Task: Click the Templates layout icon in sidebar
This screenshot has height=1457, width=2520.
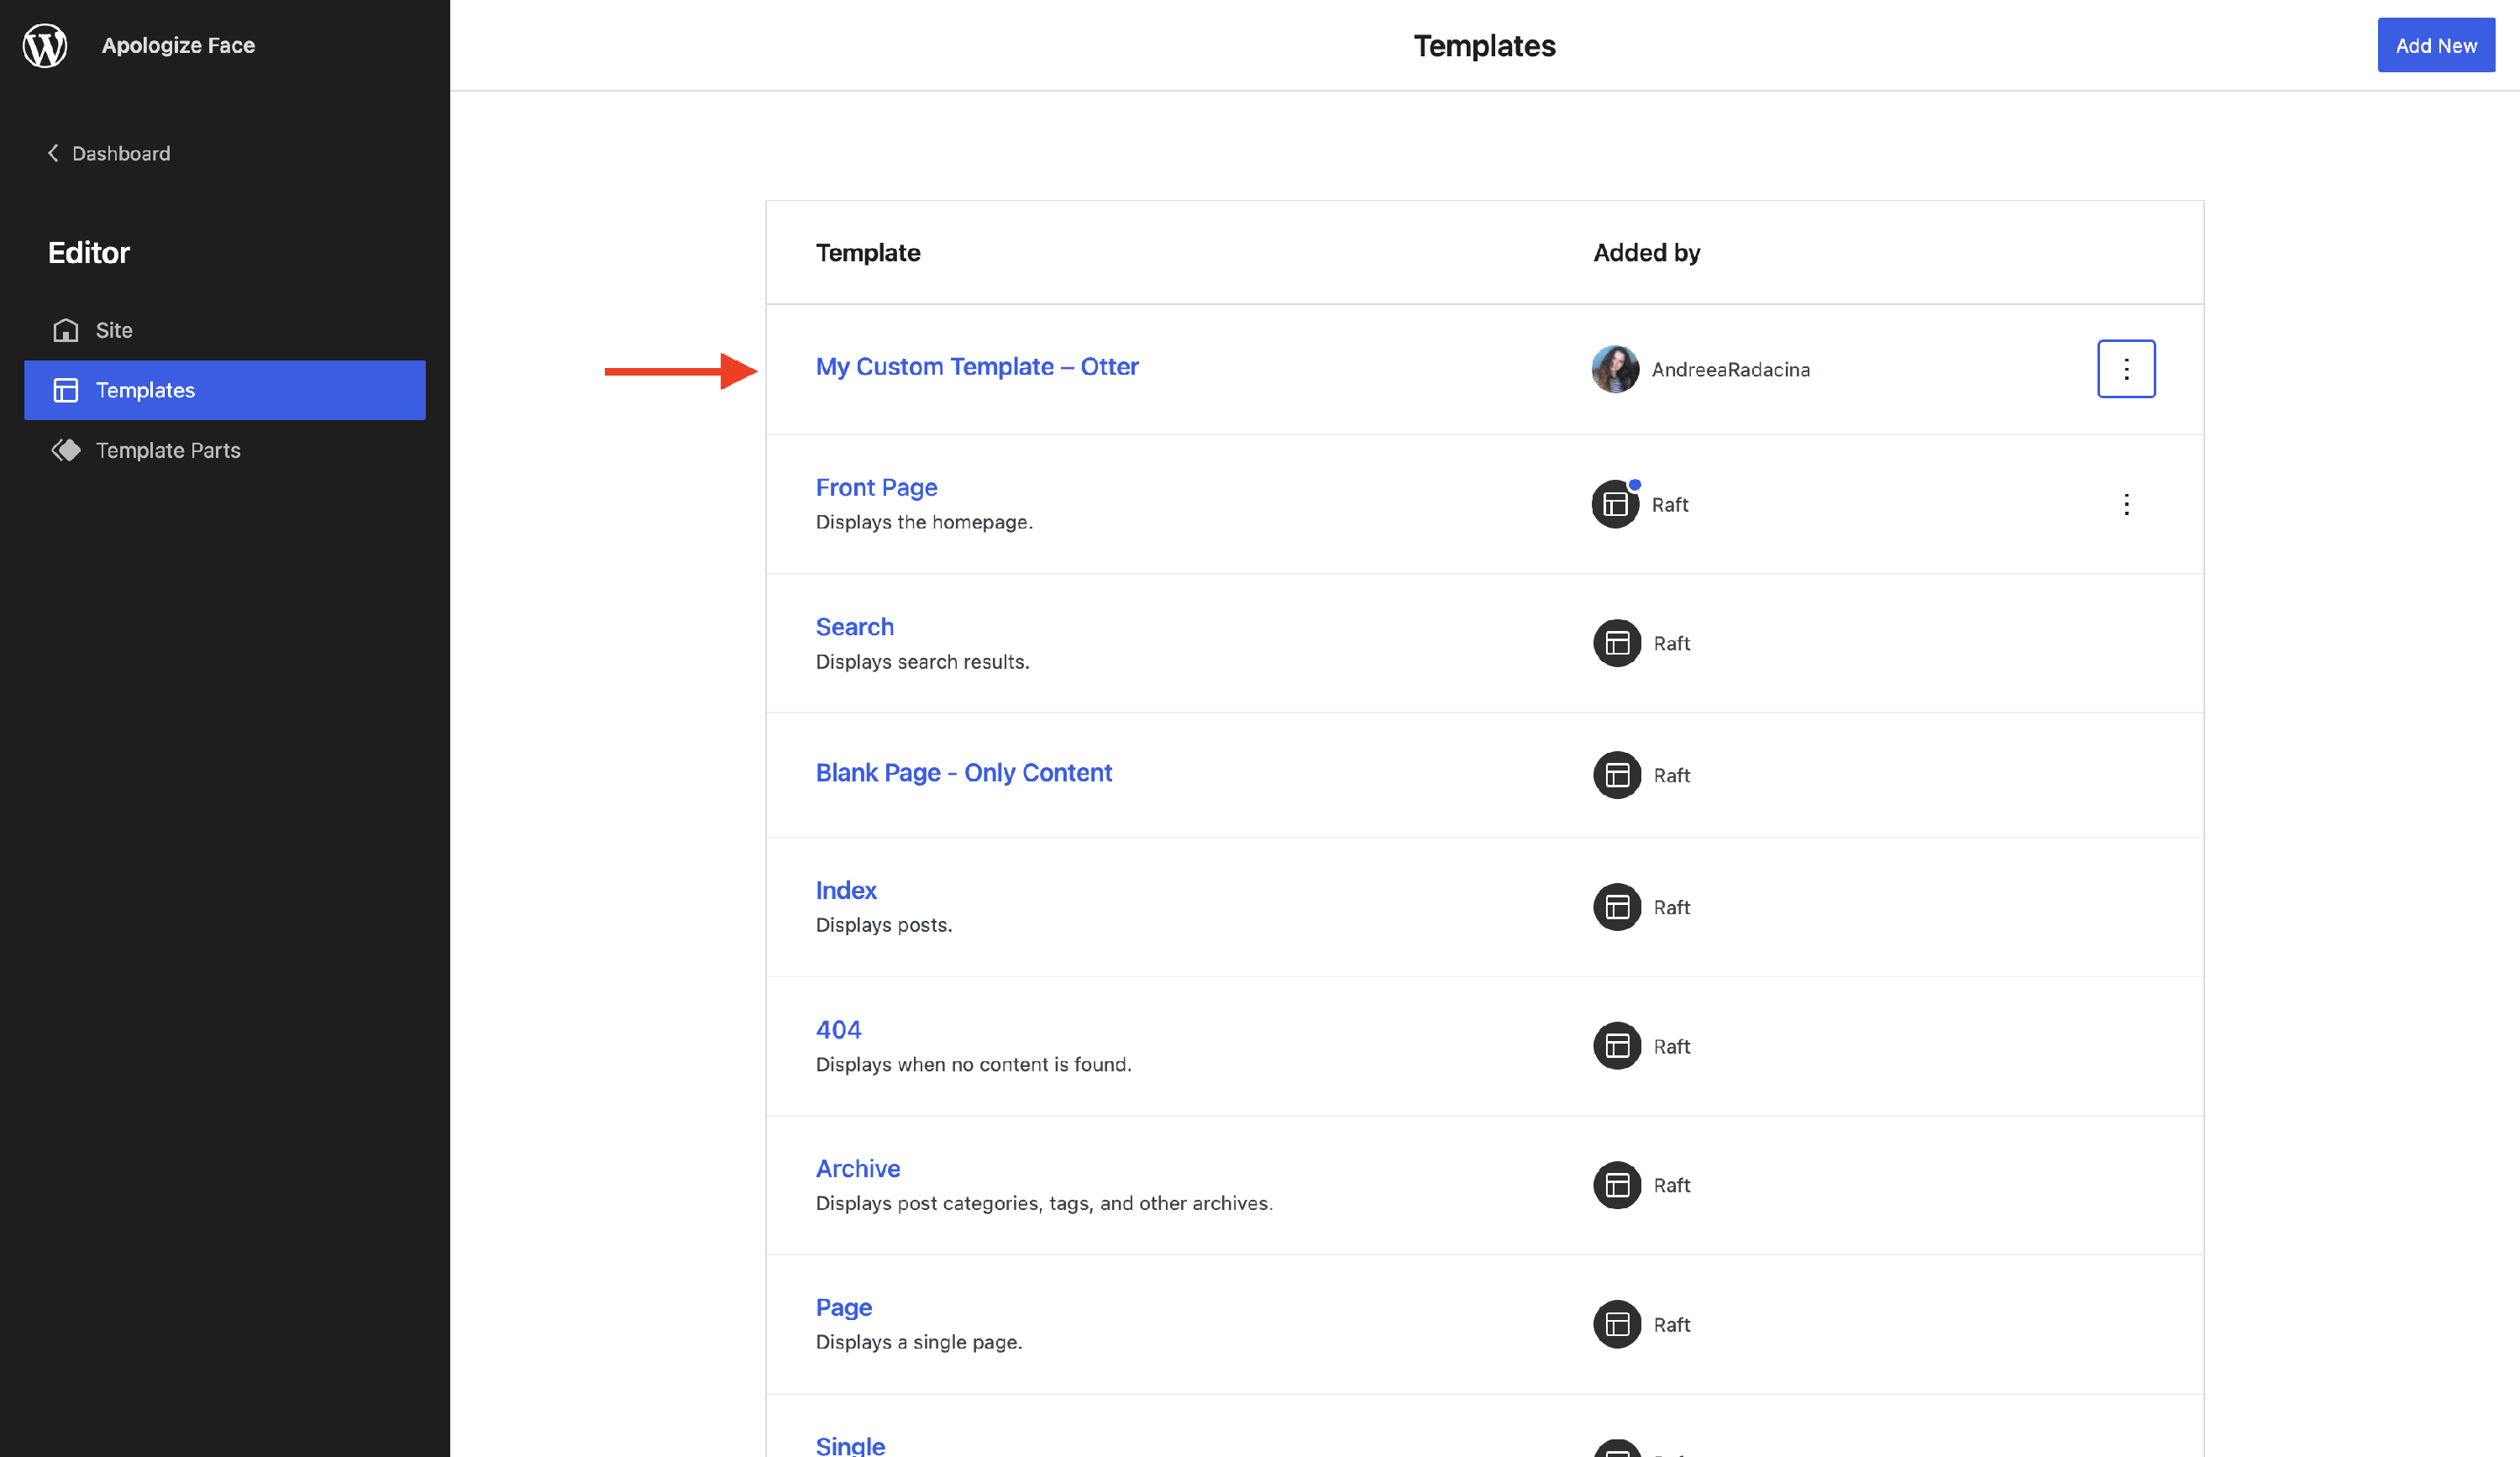Action: point(66,390)
